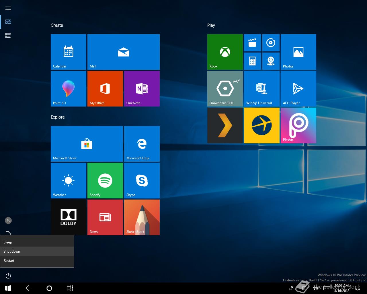Open the News tile
The width and height of the screenshot is (367, 294).
tap(105, 217)
